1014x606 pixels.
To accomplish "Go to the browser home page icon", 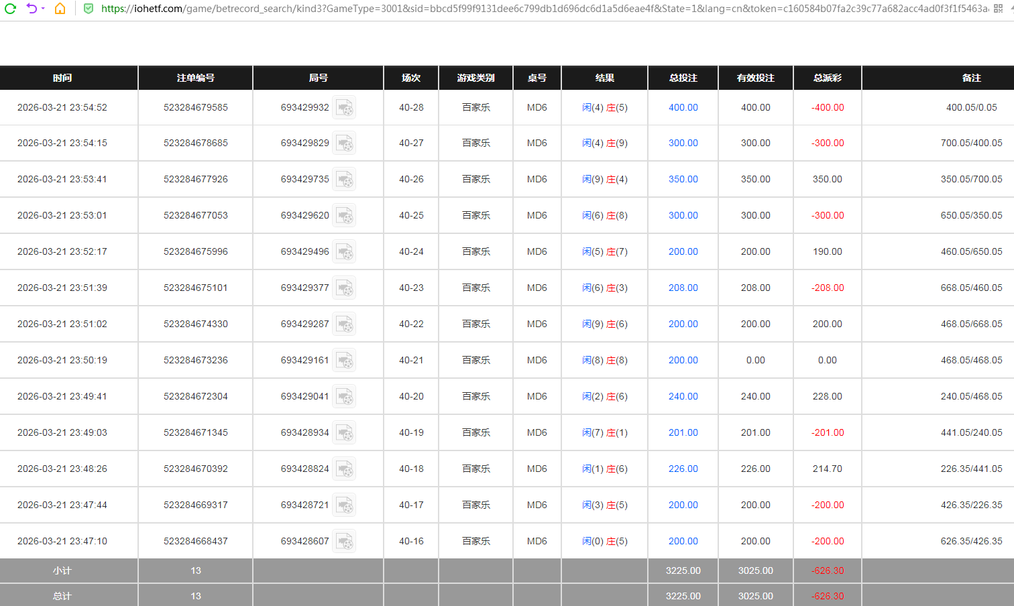I will [x=60, y=9].
